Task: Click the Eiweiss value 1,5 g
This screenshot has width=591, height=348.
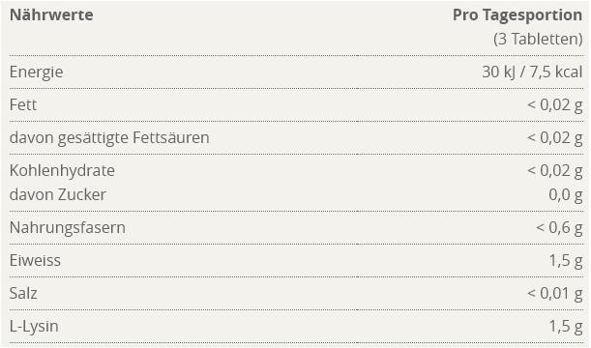Action: [566, 261]
